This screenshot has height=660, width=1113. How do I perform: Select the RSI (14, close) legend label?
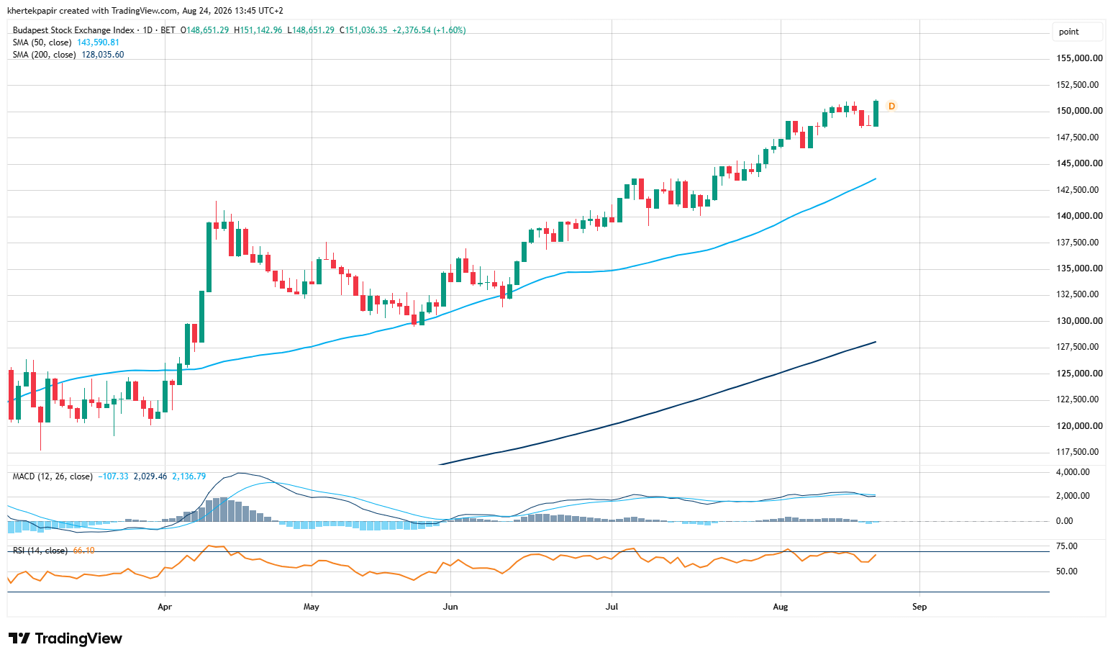(40, 551)
